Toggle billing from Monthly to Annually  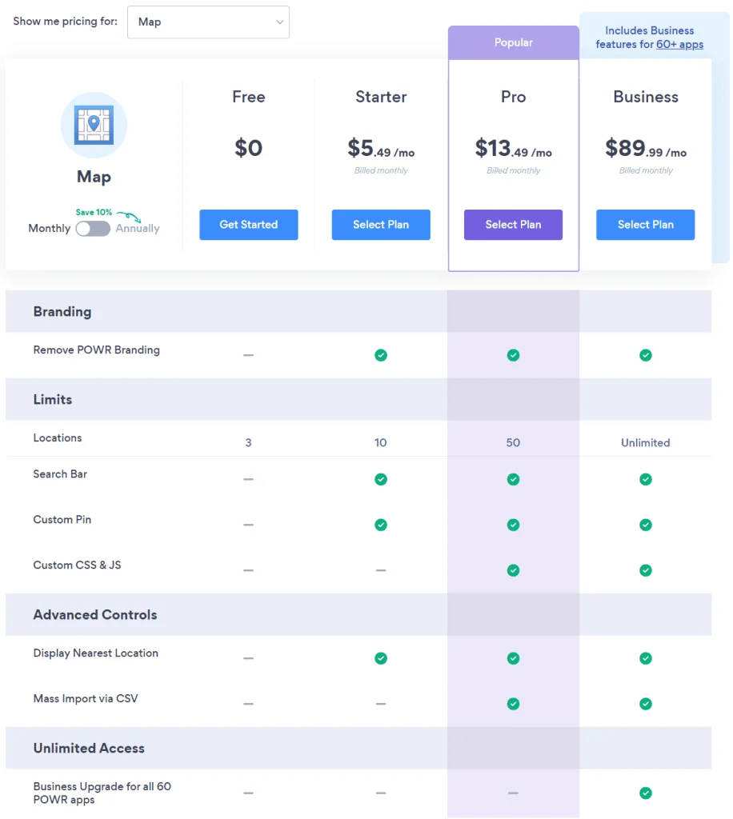93,229
